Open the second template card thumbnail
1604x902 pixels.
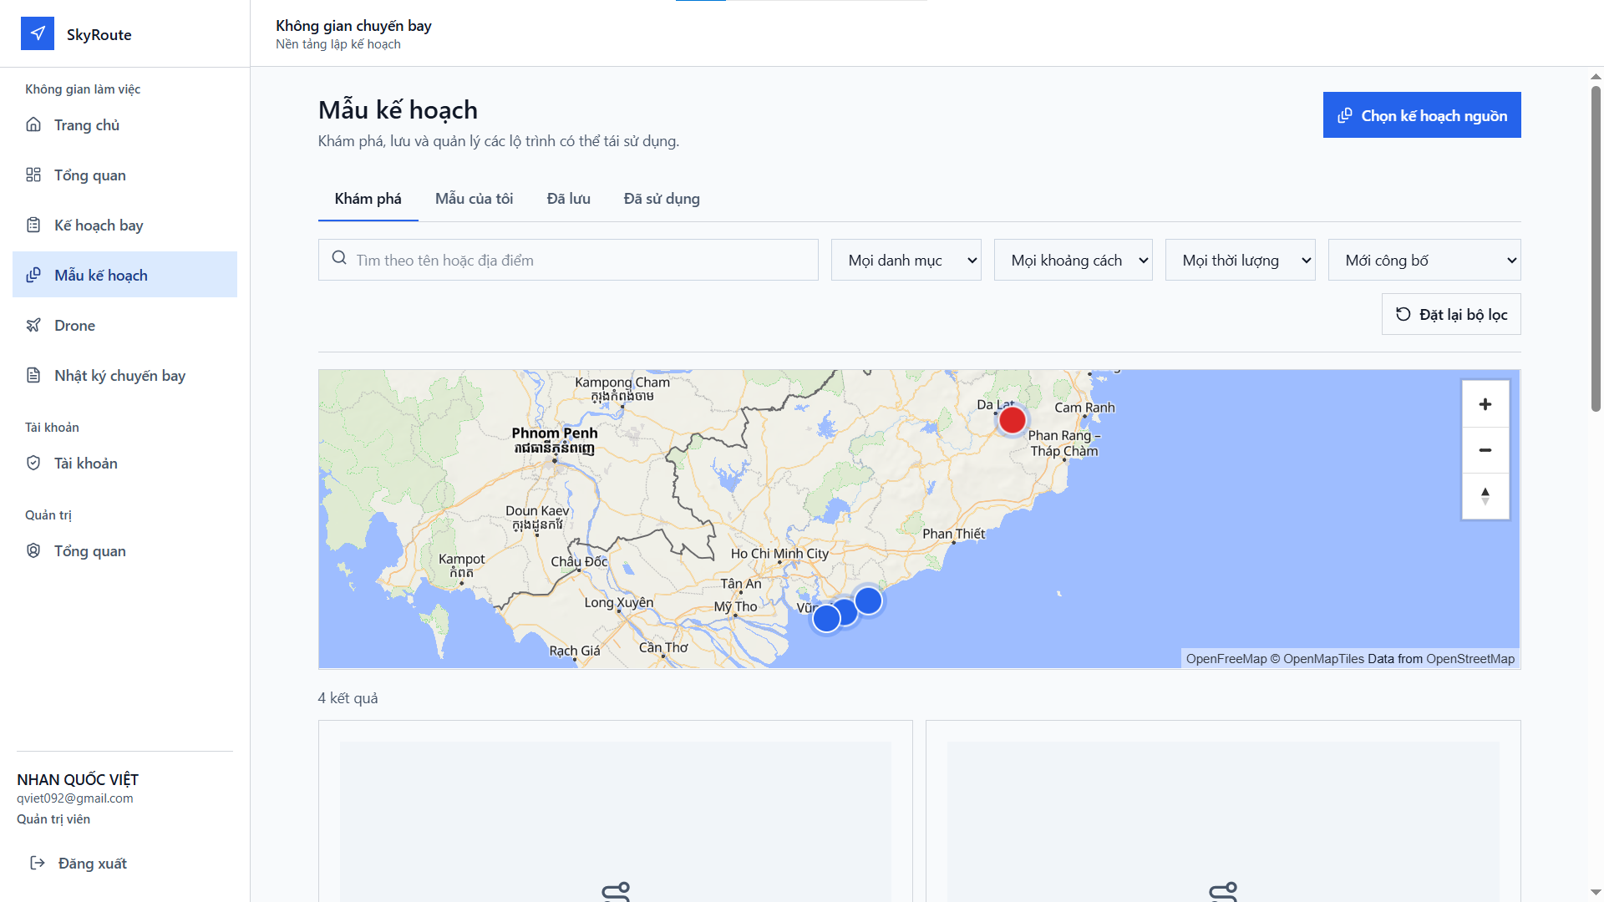pos(1223,822)
